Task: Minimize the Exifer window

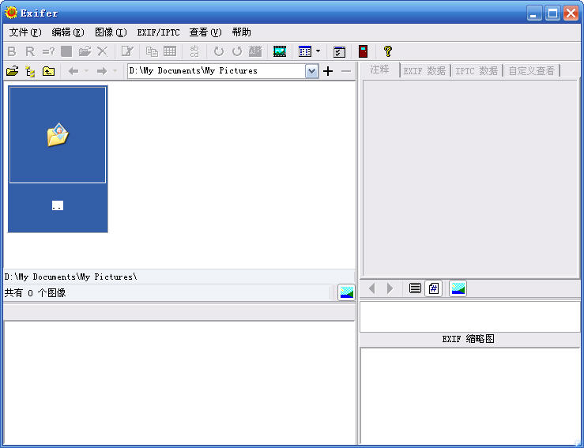Action: tap(534, 13)
